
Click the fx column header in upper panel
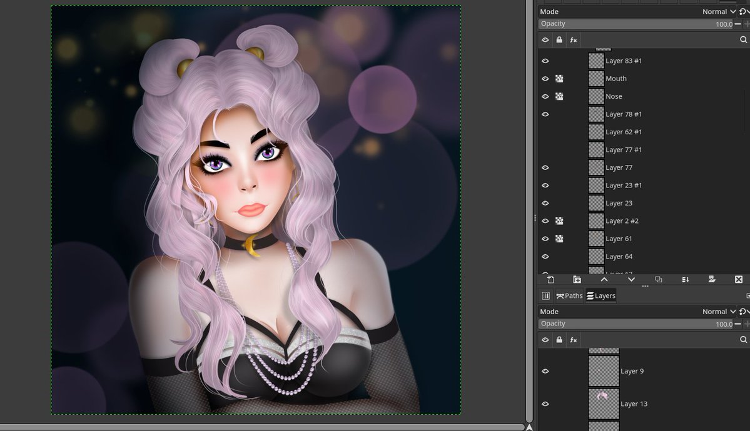pos(573,40)
